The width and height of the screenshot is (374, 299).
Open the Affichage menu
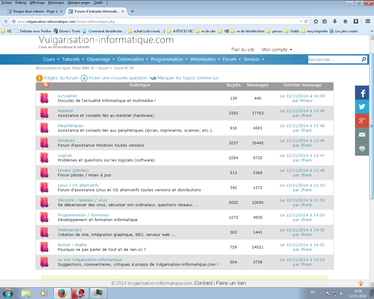[37, 3]
